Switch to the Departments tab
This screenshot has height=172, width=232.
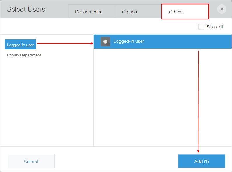point(88,12)
